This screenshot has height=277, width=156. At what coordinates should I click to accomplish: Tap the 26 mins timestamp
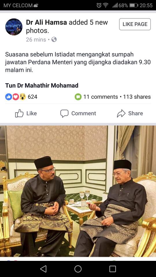coord(36,40)
